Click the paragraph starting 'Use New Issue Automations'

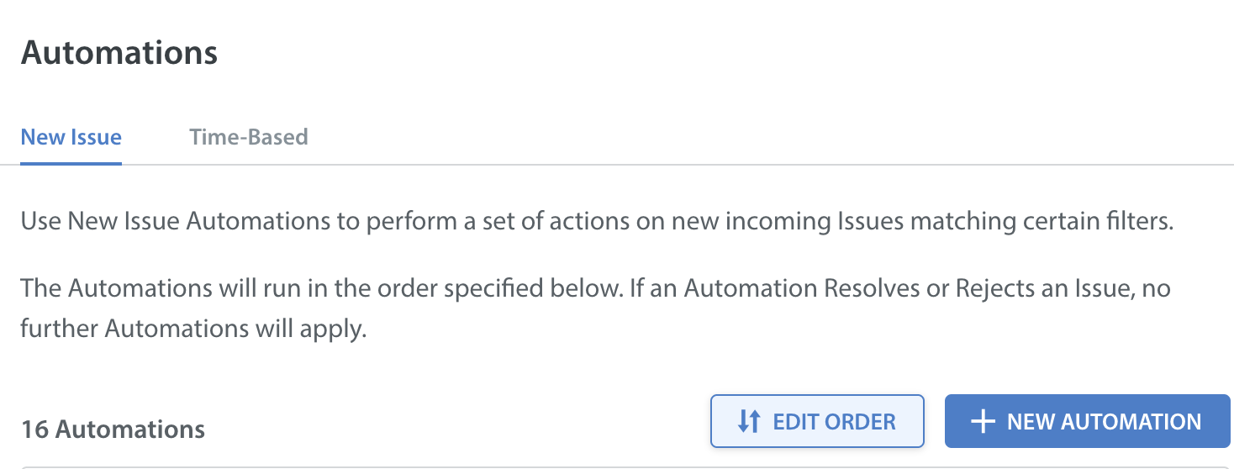pyautogui.click(x=597, y=223)
